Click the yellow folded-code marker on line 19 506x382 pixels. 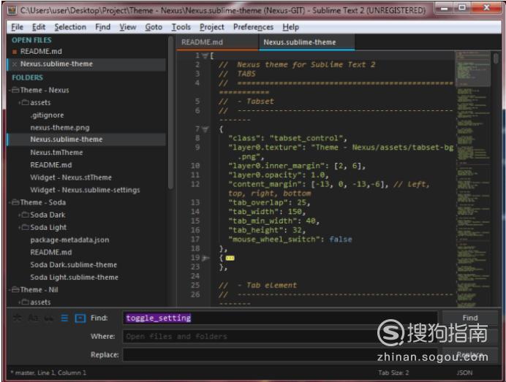tap(230, 258)
